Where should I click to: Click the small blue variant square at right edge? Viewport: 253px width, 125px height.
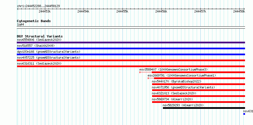coord(244,114)
